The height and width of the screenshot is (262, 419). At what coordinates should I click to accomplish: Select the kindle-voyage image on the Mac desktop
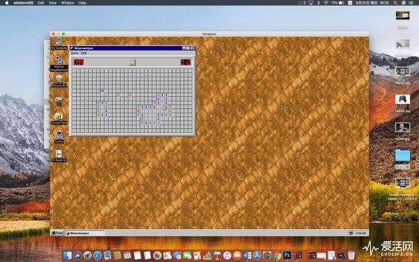point(403,188)
